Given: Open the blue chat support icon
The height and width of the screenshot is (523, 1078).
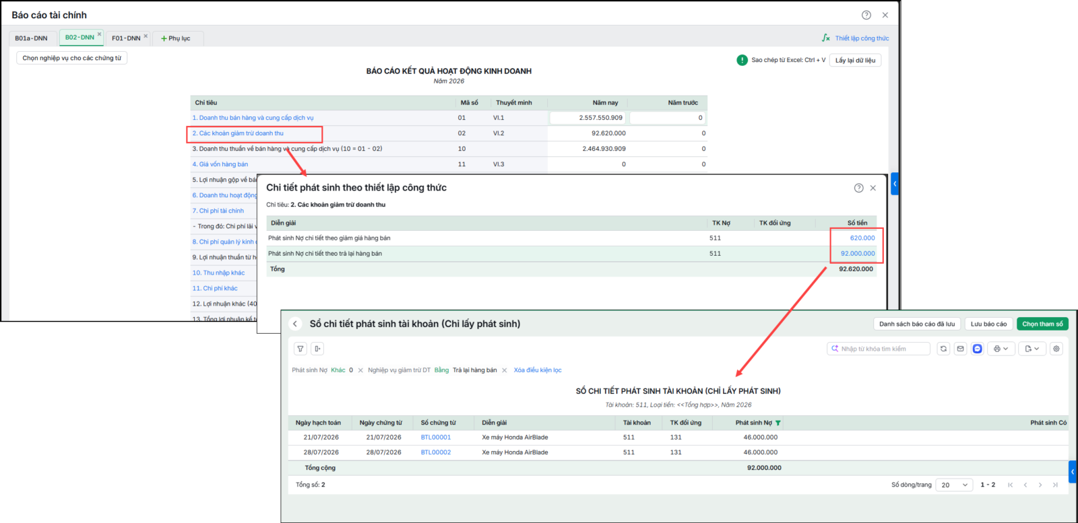Looking at the screenshot, I should [x=978, y=349].
